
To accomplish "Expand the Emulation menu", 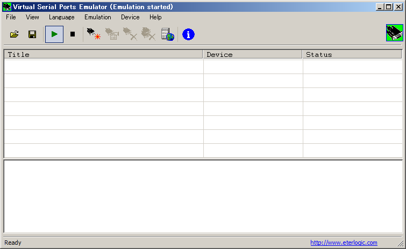I will [97, 17].
